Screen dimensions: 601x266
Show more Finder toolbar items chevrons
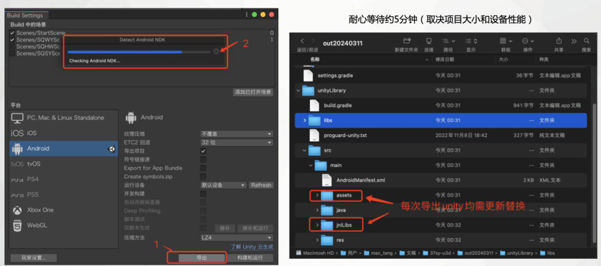tap(574, 41)
